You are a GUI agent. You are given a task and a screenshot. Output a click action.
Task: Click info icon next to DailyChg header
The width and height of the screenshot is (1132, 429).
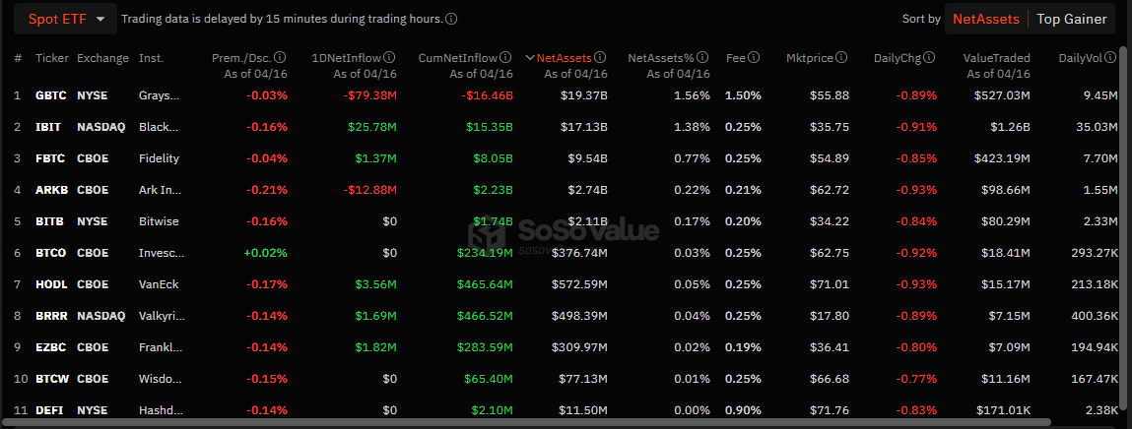[930, 58]
